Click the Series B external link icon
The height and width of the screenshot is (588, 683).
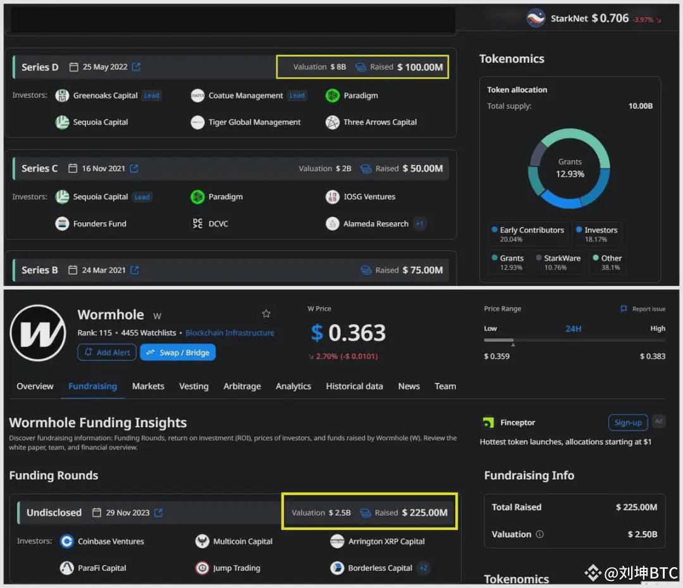click(x=135, y=270)
